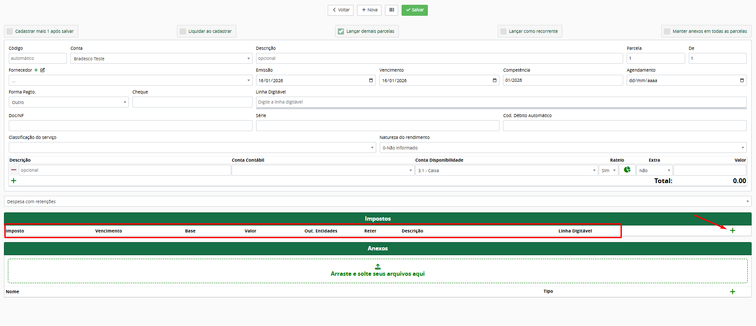
Task: Add an attachment row in Anexos
Action: click(732, 291)
